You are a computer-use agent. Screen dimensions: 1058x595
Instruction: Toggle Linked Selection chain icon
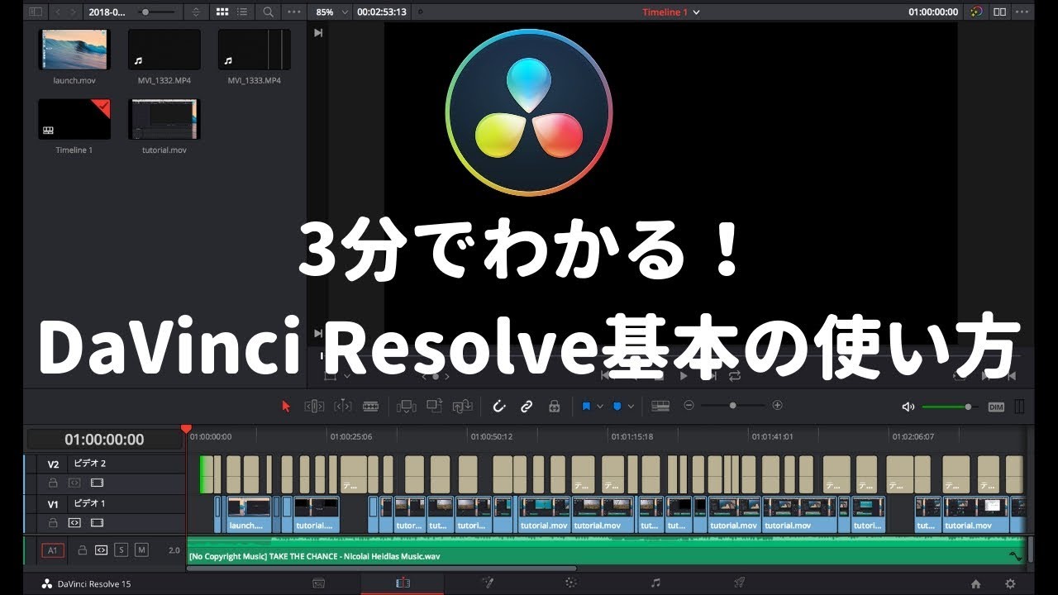pyautogui.click(x=527, y=406)
